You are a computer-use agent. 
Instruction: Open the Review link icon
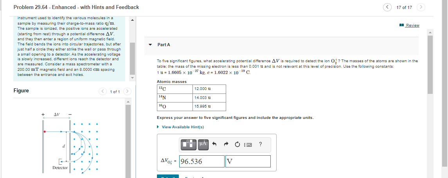point(402,25)
